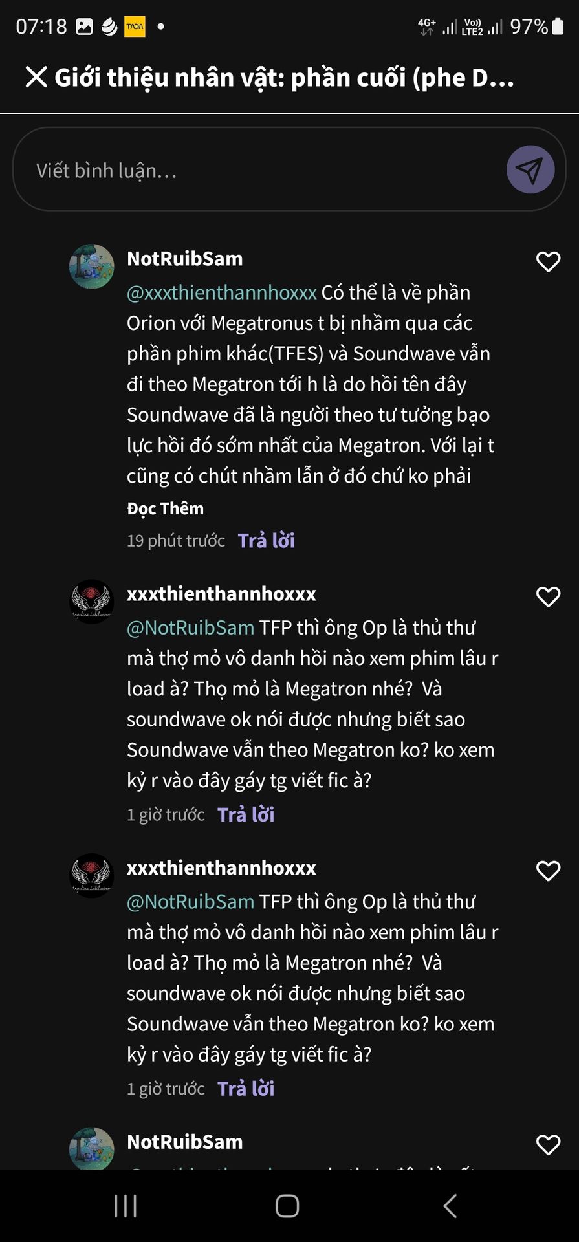Tap the send comment paper-plane icon
Viewport: 579px width, 1242px height.
[x=530, y=170]
